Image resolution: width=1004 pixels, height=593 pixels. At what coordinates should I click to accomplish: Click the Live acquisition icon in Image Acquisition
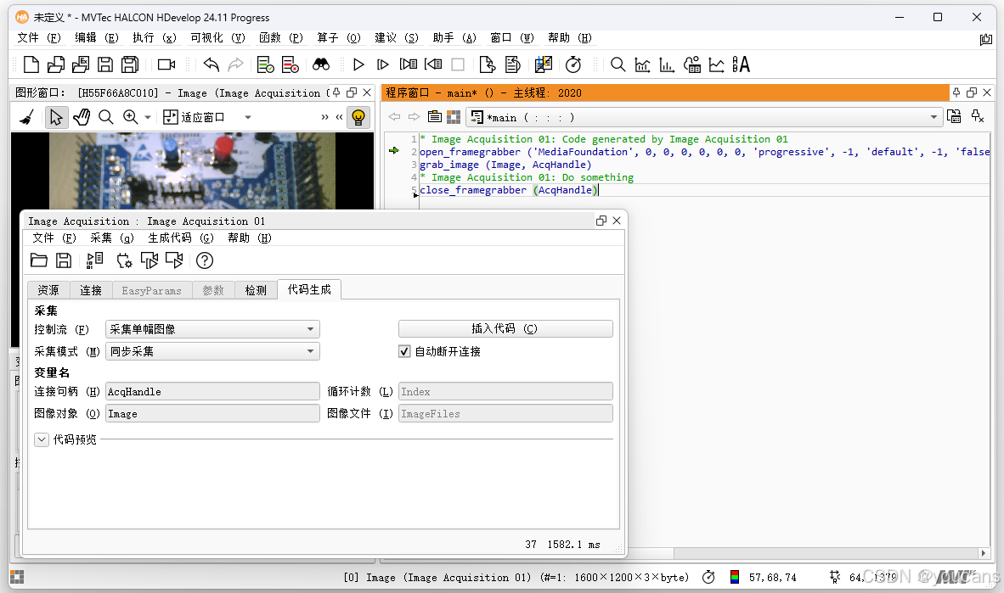174,260
